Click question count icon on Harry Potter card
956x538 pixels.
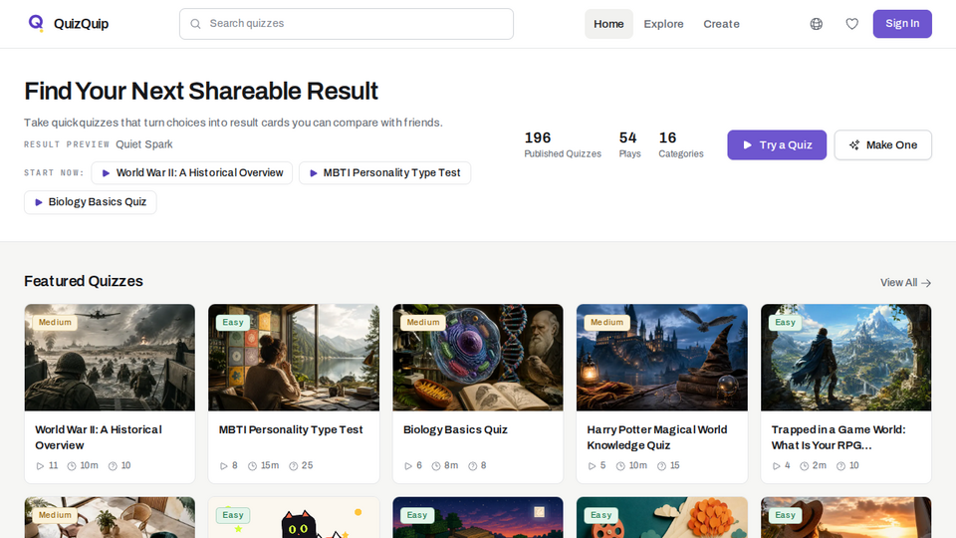pyautogui.click(x=661, y=466)
